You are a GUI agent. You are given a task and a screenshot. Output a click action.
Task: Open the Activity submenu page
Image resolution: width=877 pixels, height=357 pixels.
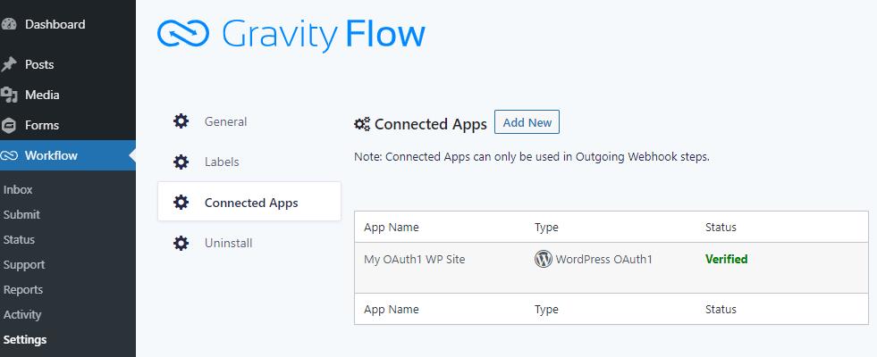point(22,314)
